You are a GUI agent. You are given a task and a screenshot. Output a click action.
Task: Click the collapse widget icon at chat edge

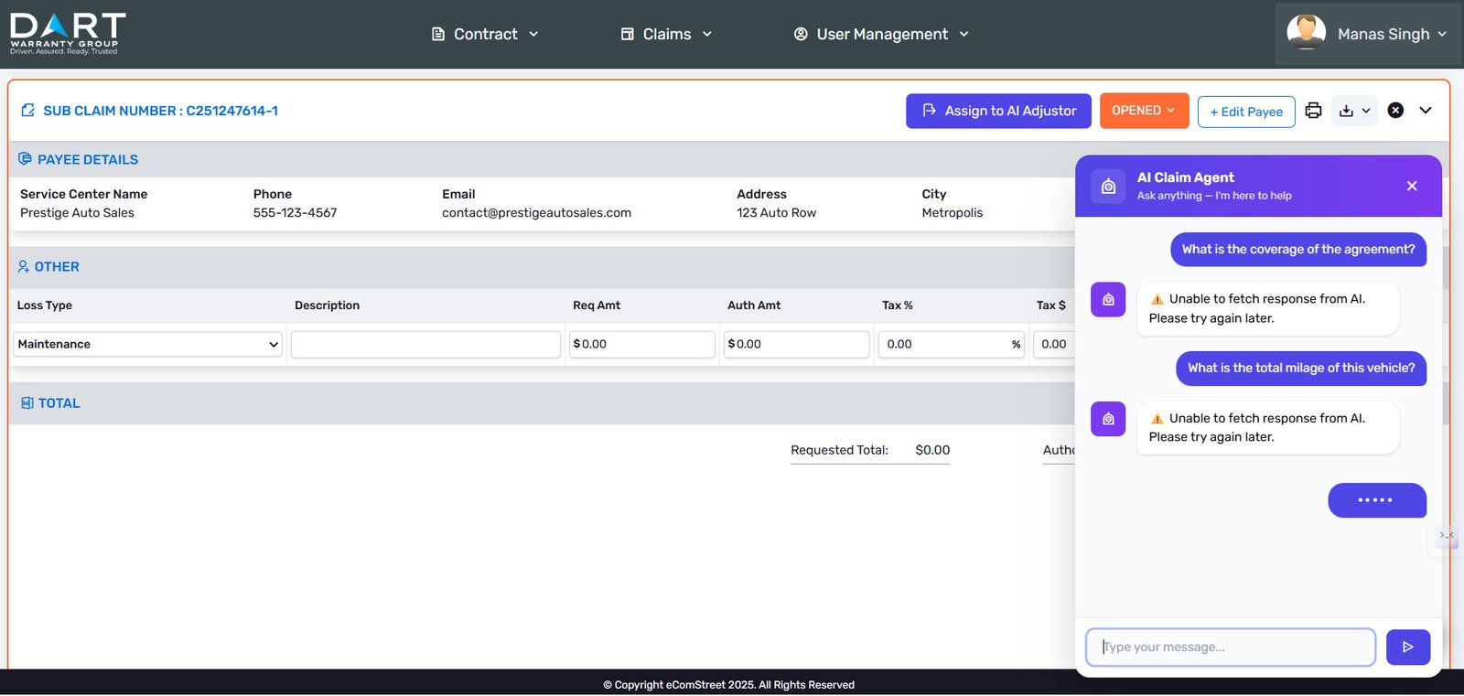[x=1446, y=535]
